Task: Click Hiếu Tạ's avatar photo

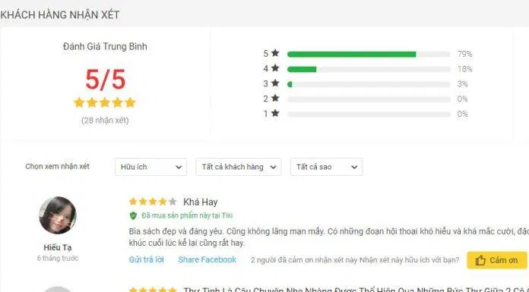Action: pyautogui.click(x=58, y=215)
